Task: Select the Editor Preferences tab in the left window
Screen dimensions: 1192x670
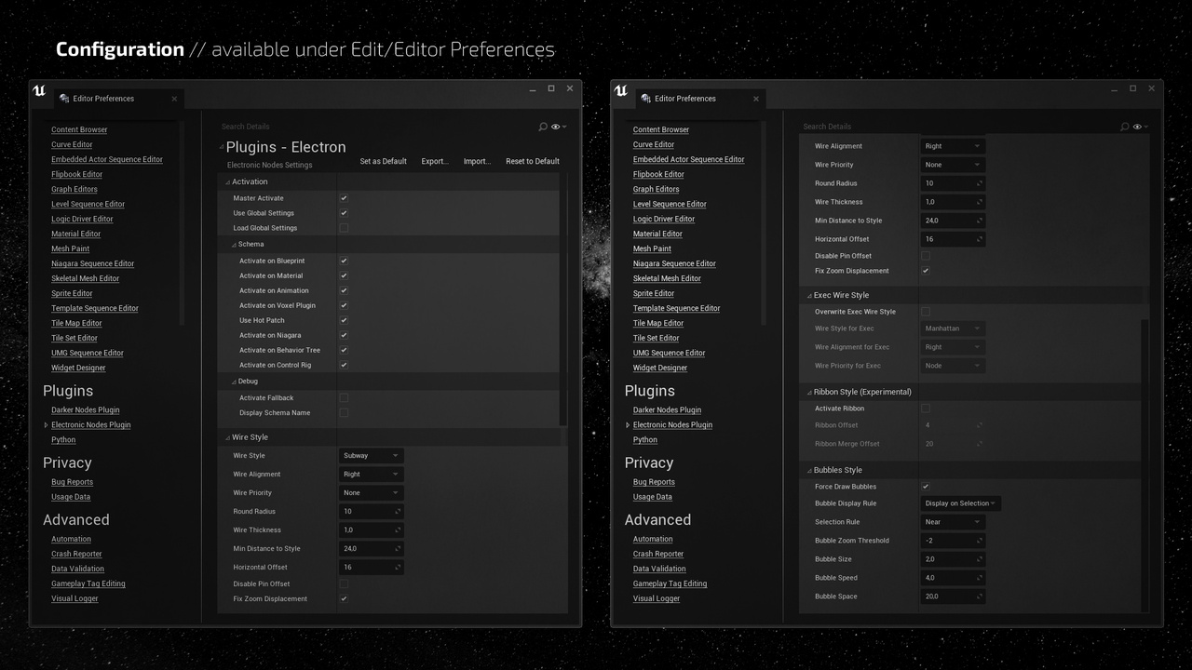Action: pos(103,99)
